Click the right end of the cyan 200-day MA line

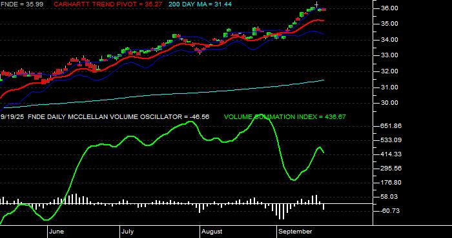pyautogui.click(x=324, y=80)
